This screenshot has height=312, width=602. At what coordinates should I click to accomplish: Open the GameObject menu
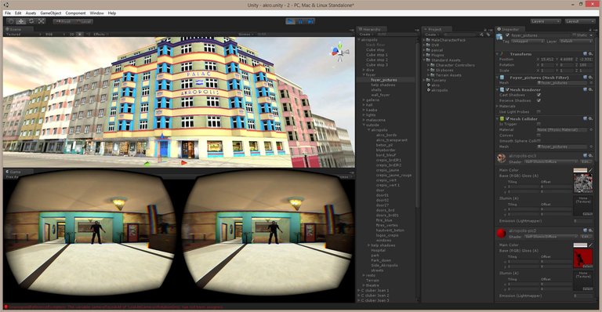51,13
